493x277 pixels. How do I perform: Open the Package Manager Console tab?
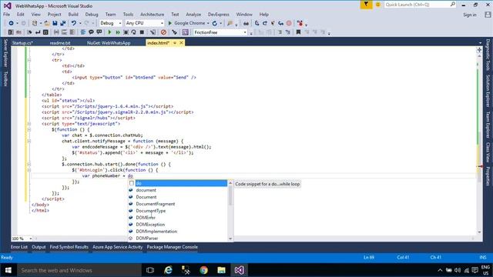[x=173, y=247]
